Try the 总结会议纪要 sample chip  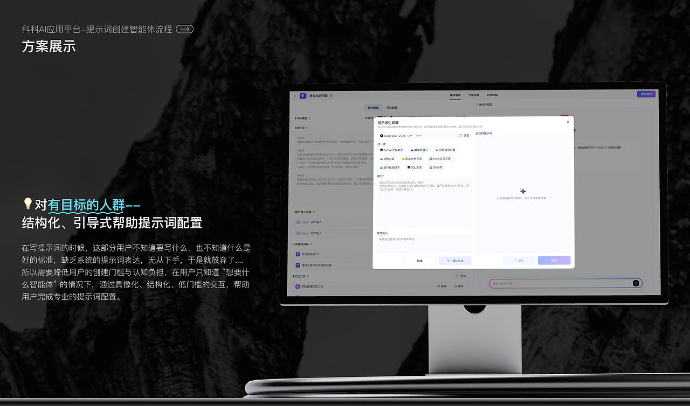(446, 150)
